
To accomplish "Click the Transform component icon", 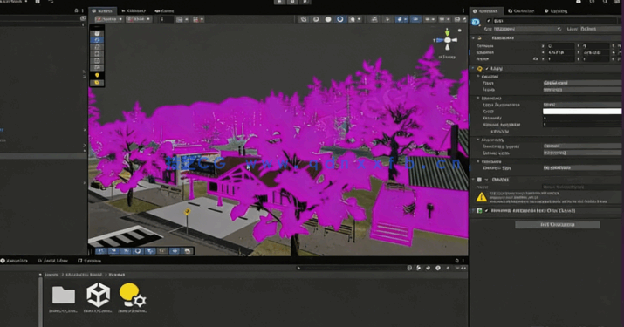I will (479, 37).
